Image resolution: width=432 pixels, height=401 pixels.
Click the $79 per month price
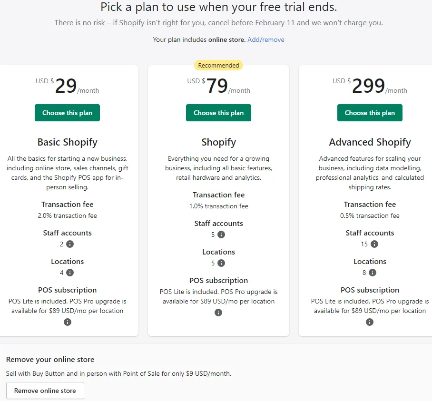point(218,86)
